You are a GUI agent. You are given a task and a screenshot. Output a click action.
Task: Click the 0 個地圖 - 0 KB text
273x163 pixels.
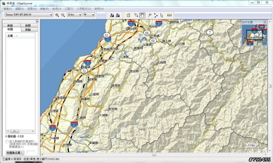point(15,137)
